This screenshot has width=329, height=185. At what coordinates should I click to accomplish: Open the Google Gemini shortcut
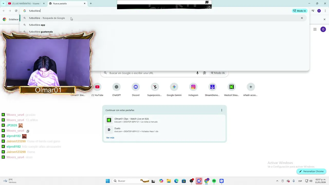pos(174,89)
